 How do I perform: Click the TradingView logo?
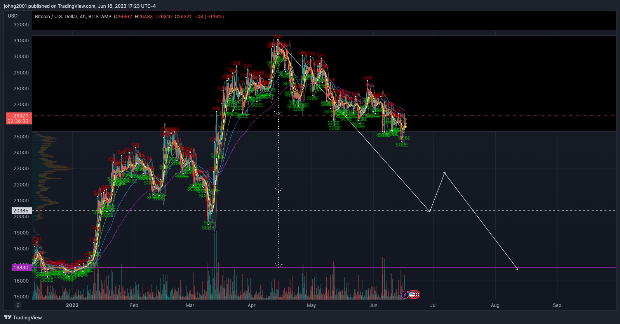click(x=23, y=317)
